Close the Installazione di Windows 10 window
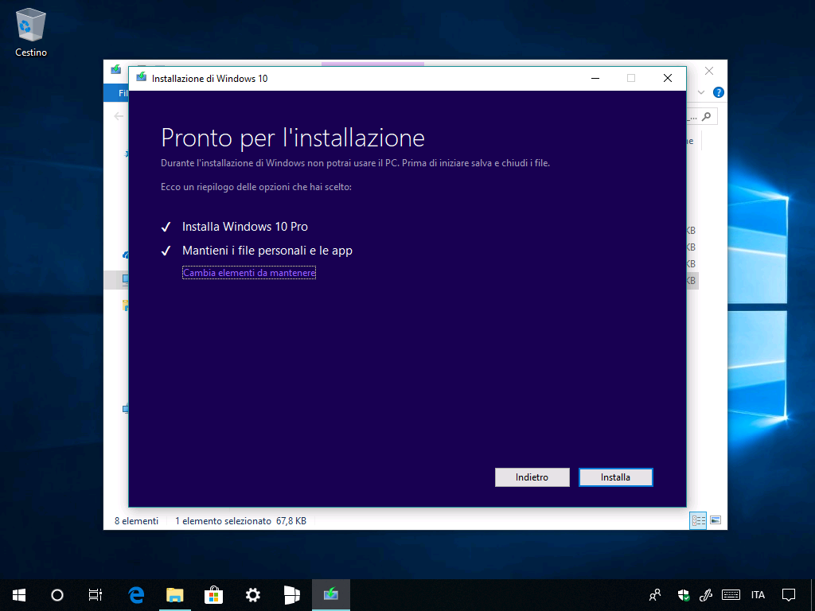Image resolution: width=815 pixels, height=611 pixels. (668, 79)
